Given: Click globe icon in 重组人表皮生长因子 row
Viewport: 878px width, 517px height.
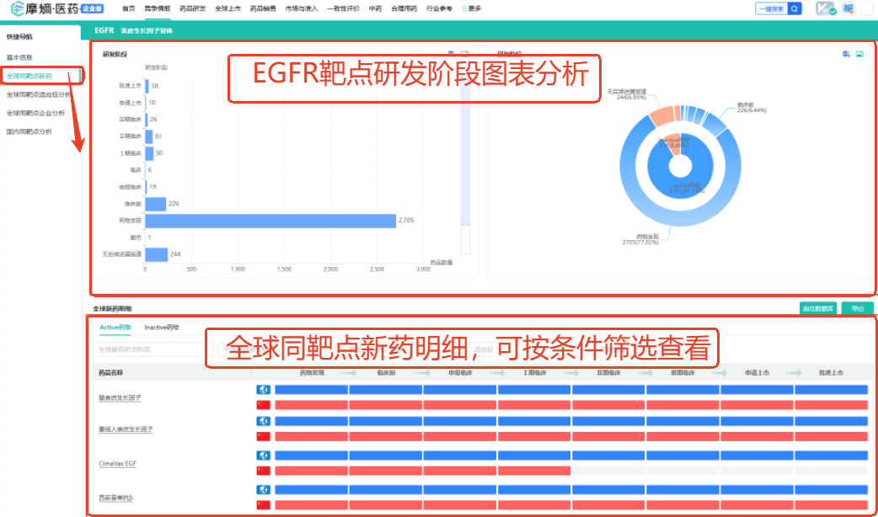Looking at the screenshot, I should click(x=263, y=421).
